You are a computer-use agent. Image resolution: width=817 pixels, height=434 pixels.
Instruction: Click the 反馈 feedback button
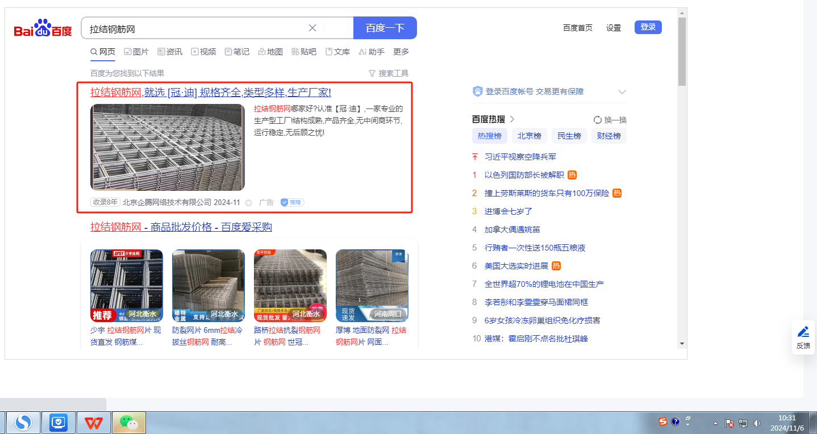(x=803, y=337)
